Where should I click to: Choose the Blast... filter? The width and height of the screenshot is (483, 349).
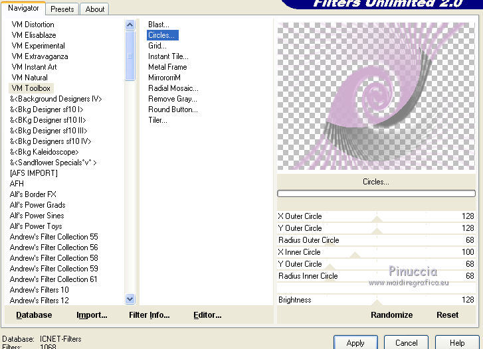pos(159,25)
